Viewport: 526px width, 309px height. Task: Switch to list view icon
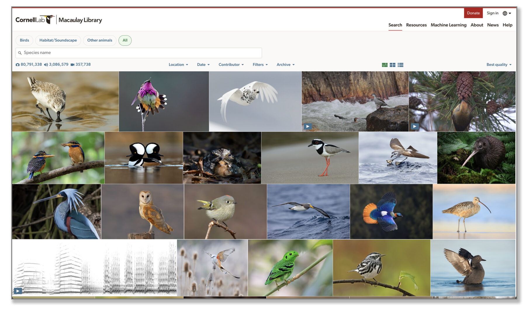[400, 65]
